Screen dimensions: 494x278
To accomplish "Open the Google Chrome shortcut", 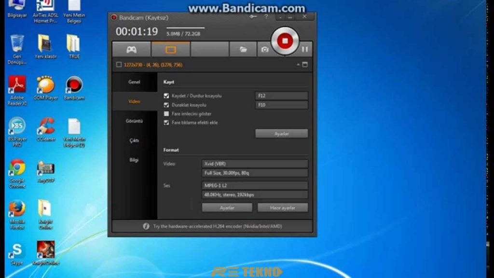I will (x=17, y=173).
